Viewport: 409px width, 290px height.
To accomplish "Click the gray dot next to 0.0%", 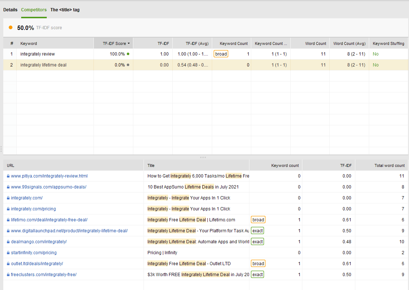I will click(x=128, y=65).
